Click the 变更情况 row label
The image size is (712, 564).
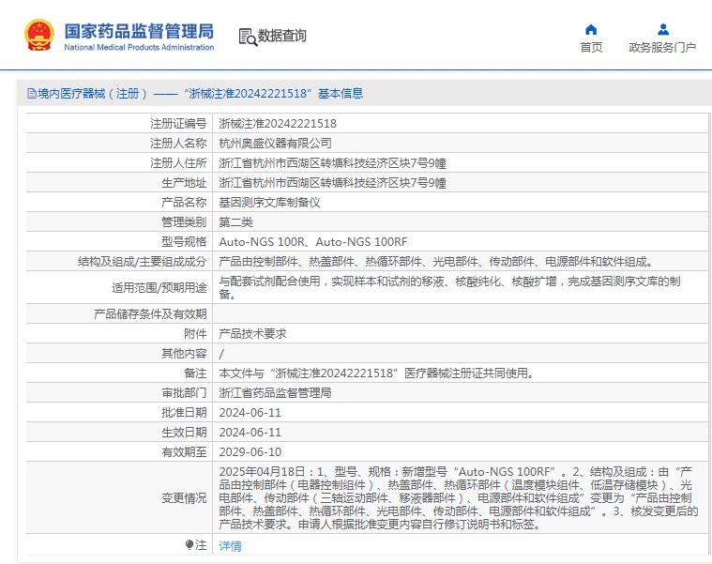pos(185,498)
